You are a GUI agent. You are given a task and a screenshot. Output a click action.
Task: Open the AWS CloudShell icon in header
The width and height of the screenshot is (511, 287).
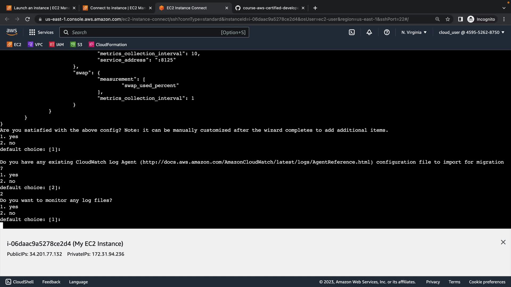click(352, 32)
